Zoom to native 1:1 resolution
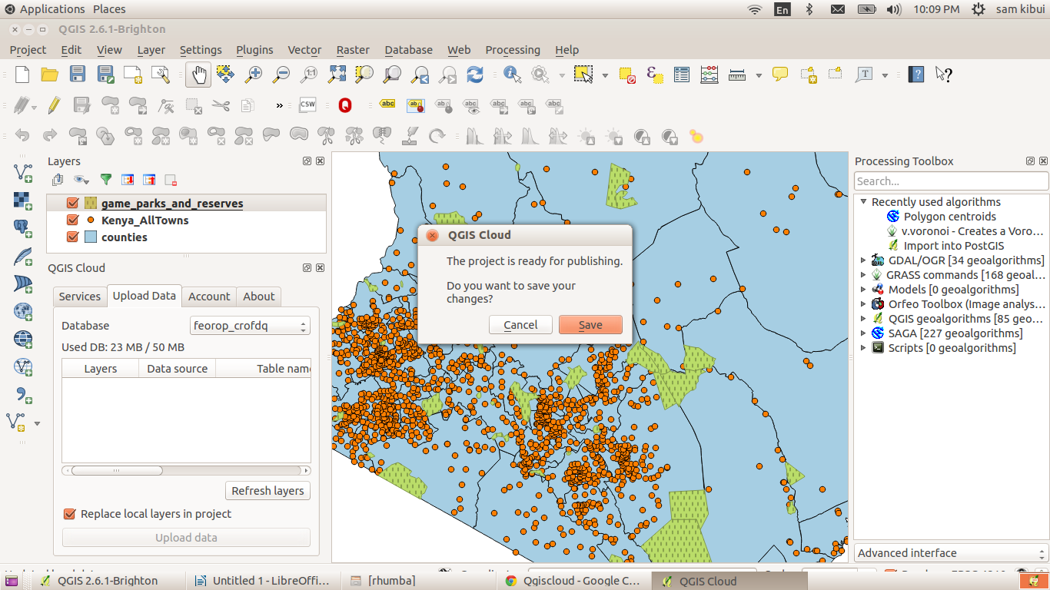 [309, 75]
